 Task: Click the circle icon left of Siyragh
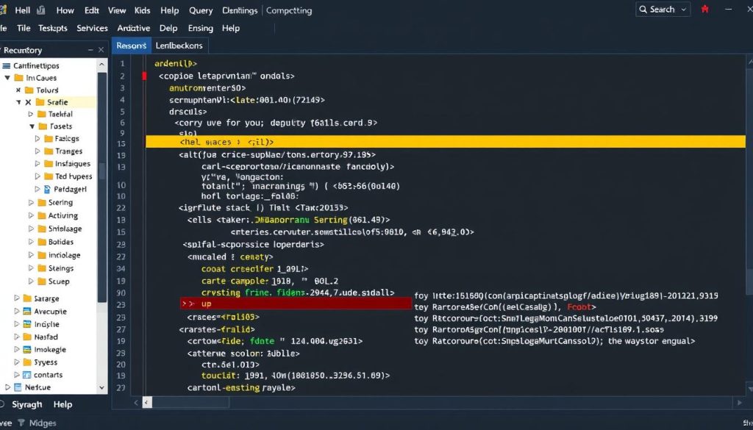[x=2, y=404]
